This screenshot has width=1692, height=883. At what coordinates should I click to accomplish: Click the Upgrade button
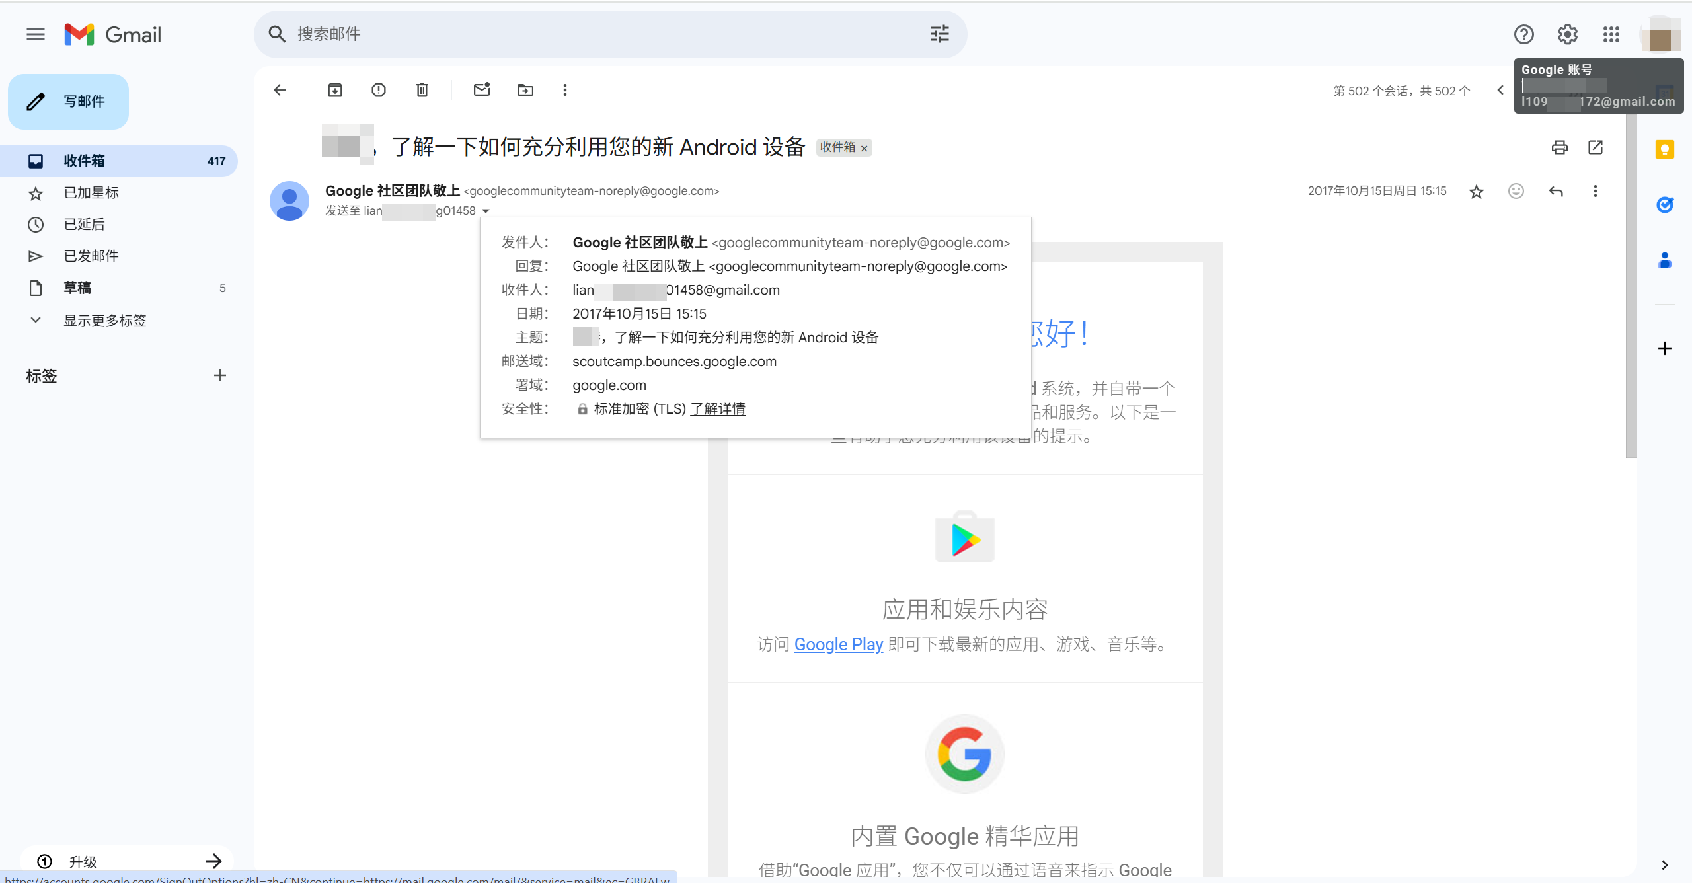127,861
